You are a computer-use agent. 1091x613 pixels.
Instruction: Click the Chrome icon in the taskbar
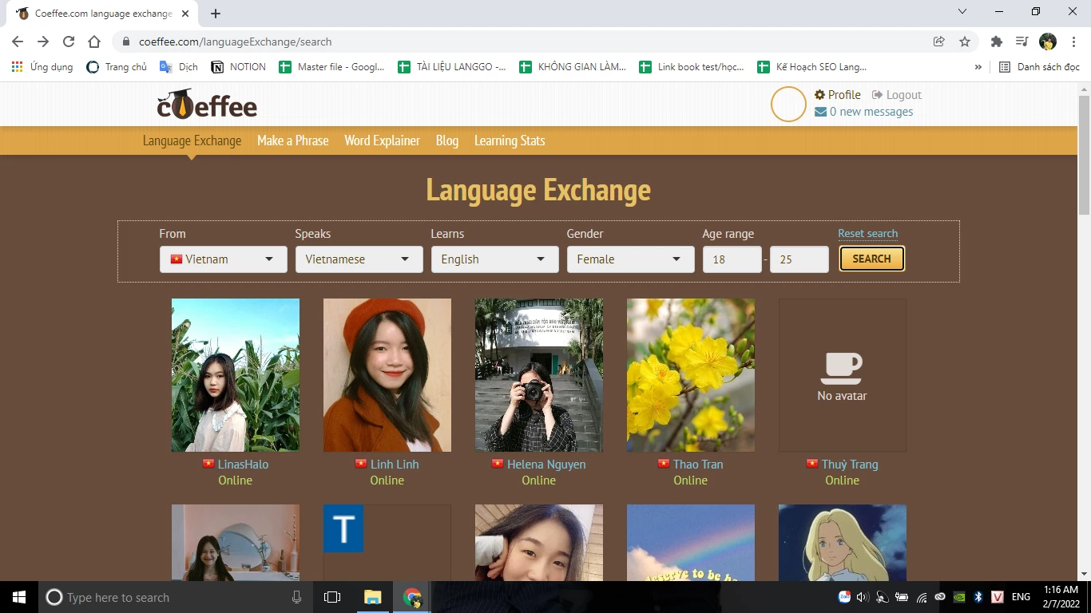point(412,597)
